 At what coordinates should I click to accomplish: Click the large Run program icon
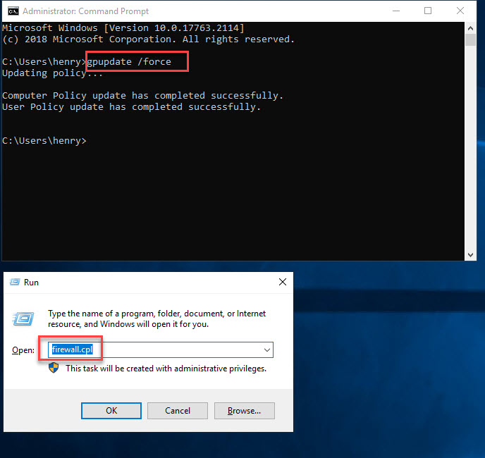[x=23, y=319]
